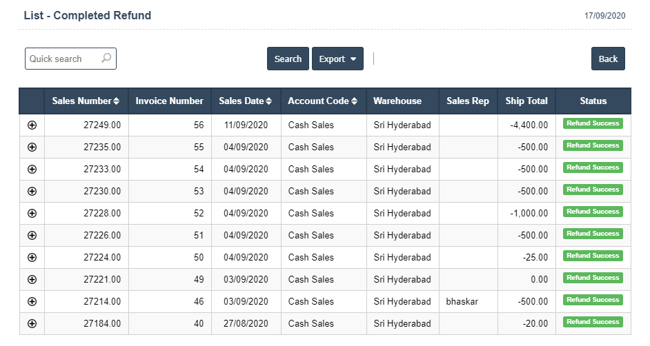
Task: Go back using the Back button
Action: pyautogui.click(x=608, y=59)
